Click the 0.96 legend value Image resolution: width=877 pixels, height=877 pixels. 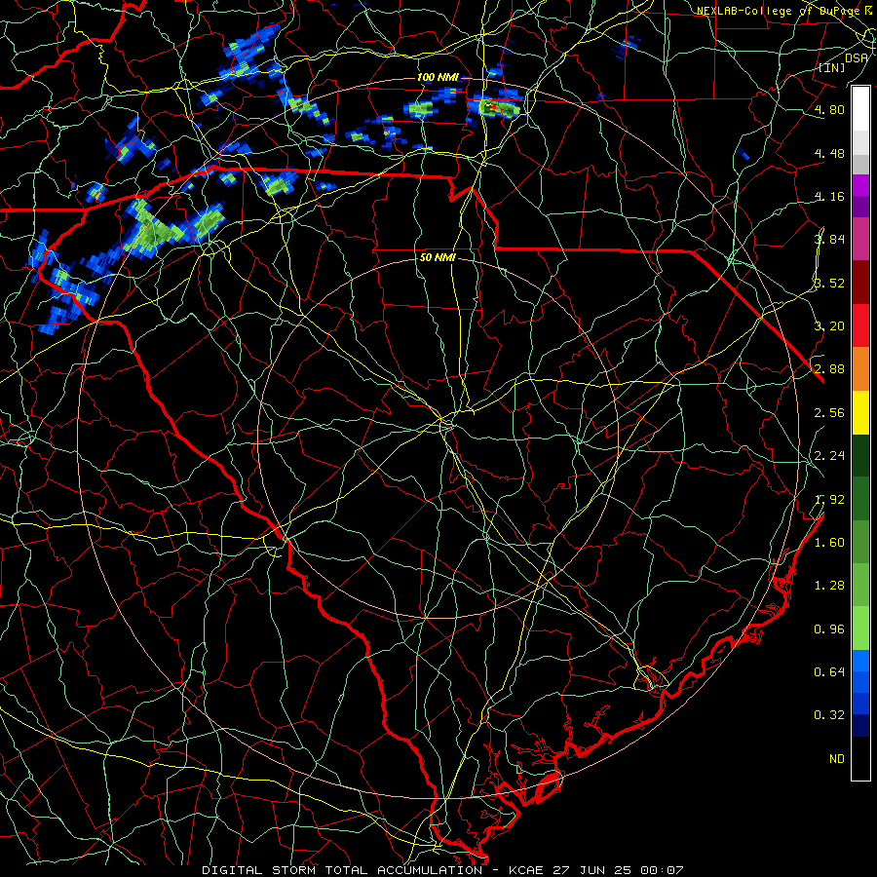tap(829, 629)
